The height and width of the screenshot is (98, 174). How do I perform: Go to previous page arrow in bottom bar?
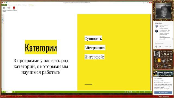[x=4, y=92]
